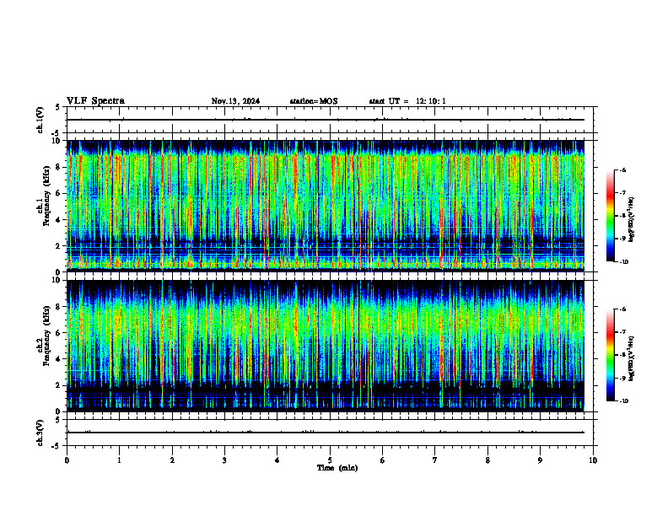Click the ch.2 color bar PSD unit label
This screenshot has width=668, height=516.
pyautogui.click(x=632, y=358)
